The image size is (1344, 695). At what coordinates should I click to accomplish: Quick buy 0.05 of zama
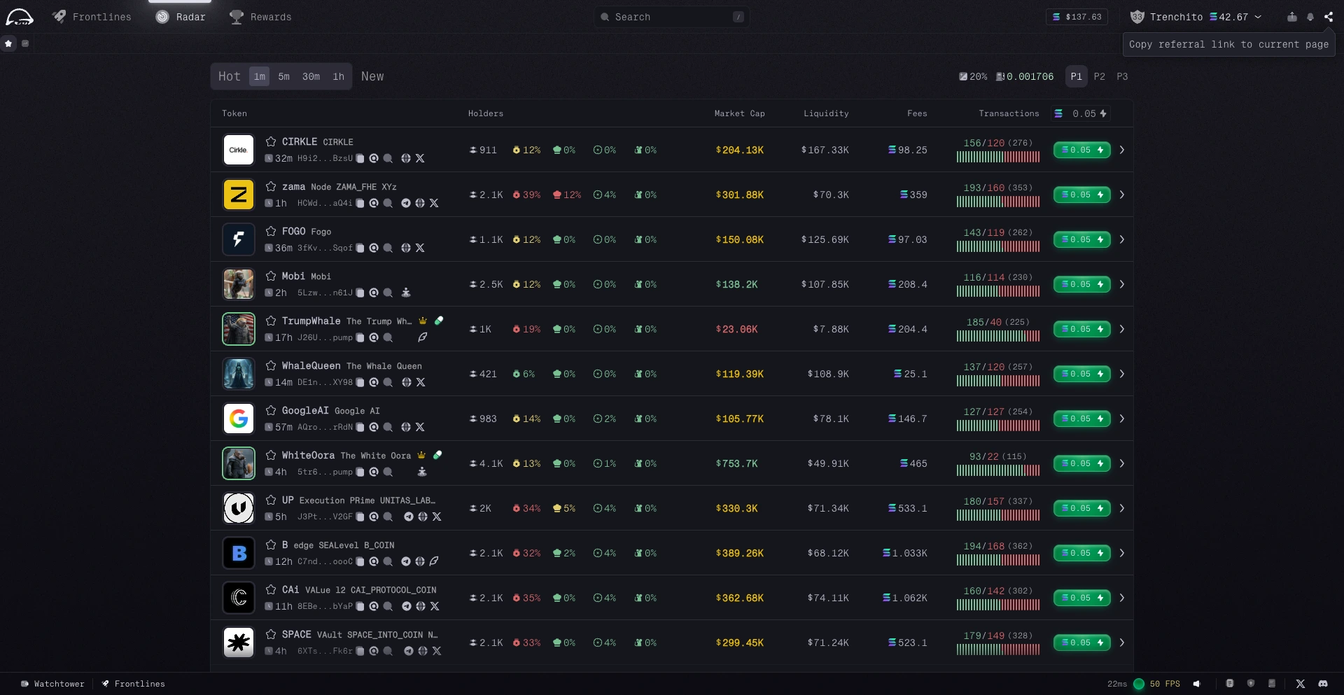(x=1081, y=195)
